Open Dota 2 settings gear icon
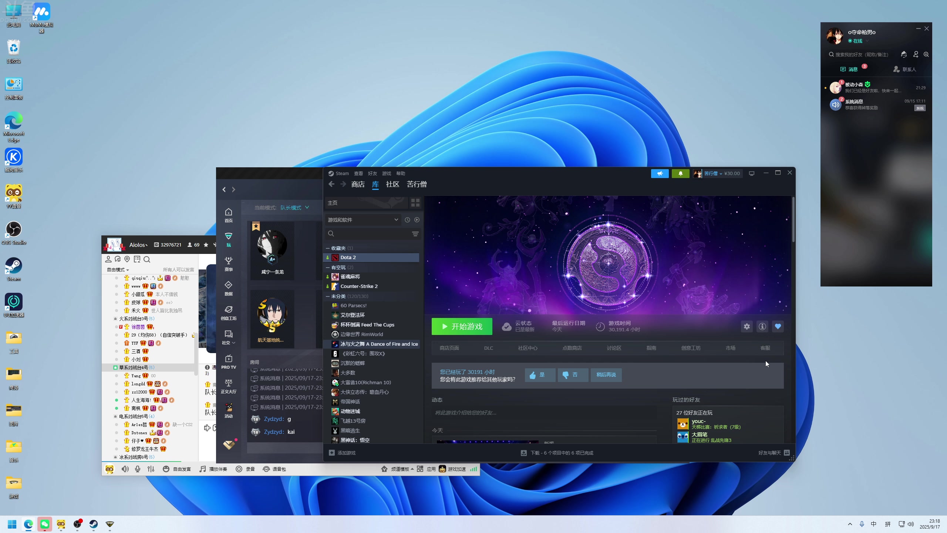 747,326
